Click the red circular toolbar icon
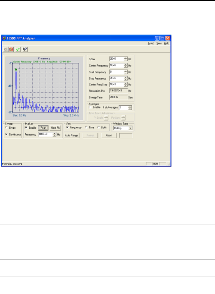Screen dimensions: 215x294 click(11, 49)
